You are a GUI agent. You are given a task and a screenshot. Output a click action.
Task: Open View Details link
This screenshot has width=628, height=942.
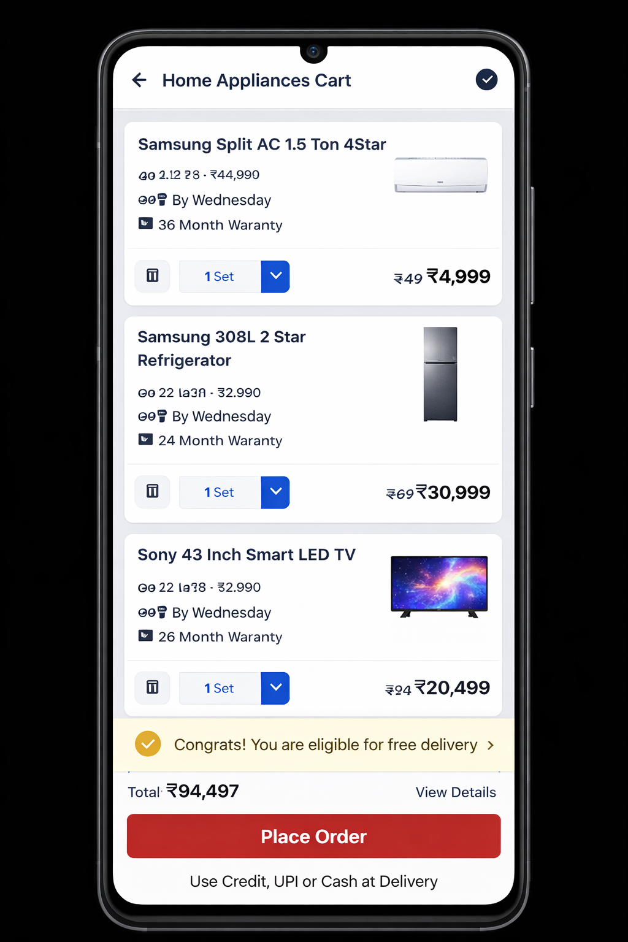(x=456, y=792)
